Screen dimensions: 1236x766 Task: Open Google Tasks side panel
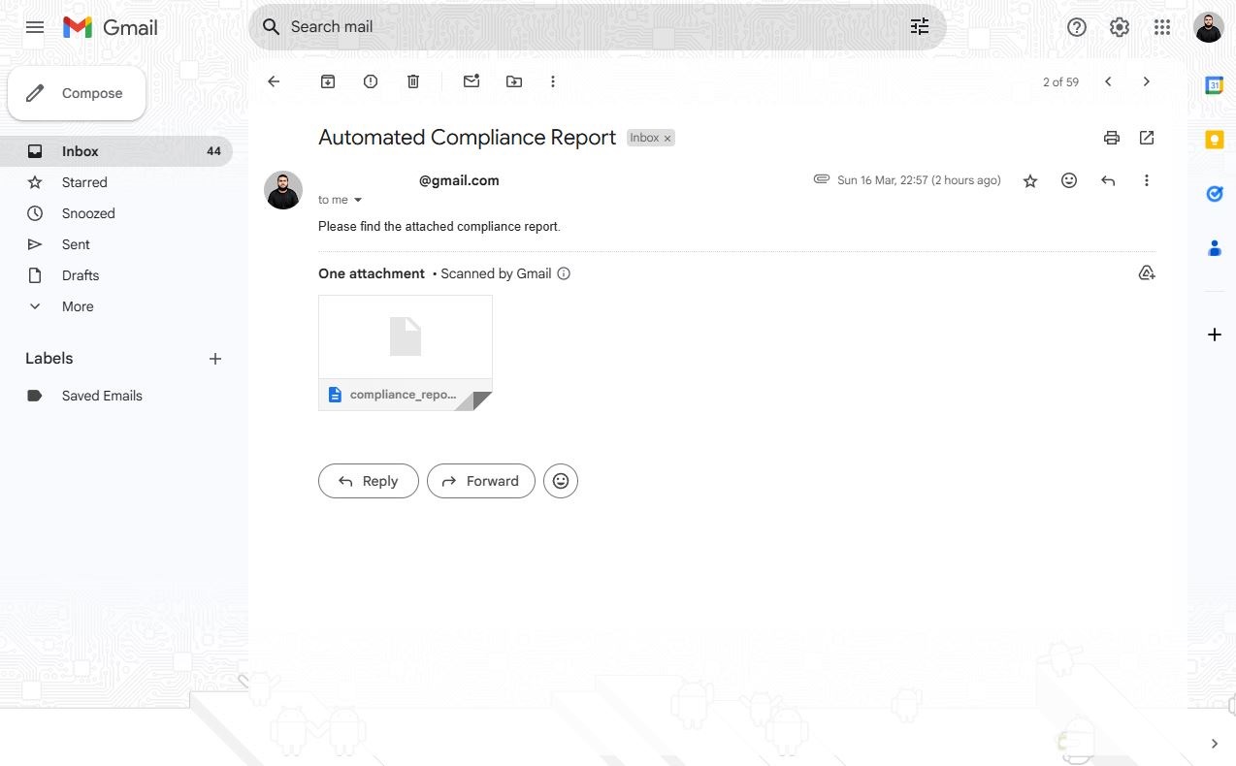point(1214,194)
